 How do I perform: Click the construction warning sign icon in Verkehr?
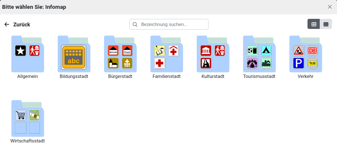299,51
